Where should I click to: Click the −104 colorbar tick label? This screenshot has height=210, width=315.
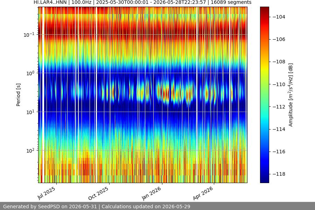tap(279, 17)
